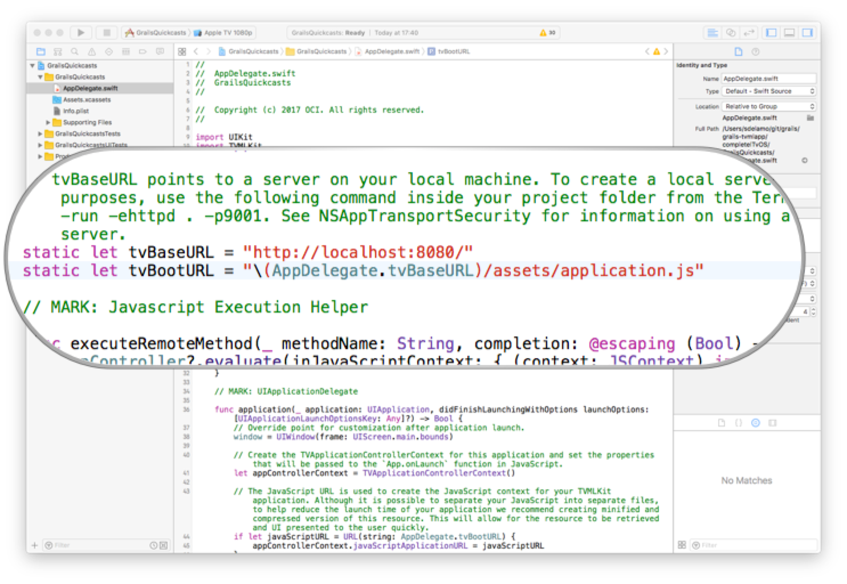The height and width of the screenshot is (584, 847).
Task: Show the File Template library
Action: pyautogui.click(x=722, y=423)
